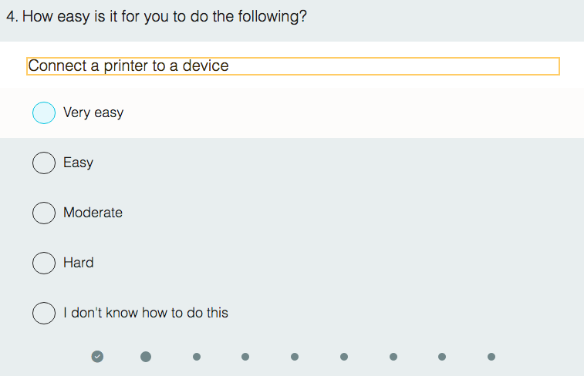This screenshot has height=376, width=584.
Task: Navigate to the sixth progress dot
Action: [344, 357]
